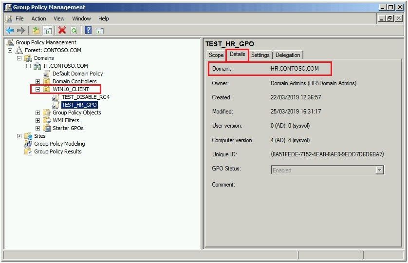Click the Starter GPOs folder icon
Viewport: 408px width, 263px height.
pyautogui.click(x=47, y=128)
